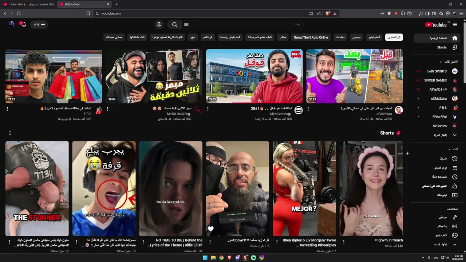Viewport: 466px width, 262px height.
Task: Open the Windows Start menu
Action: 205,258
